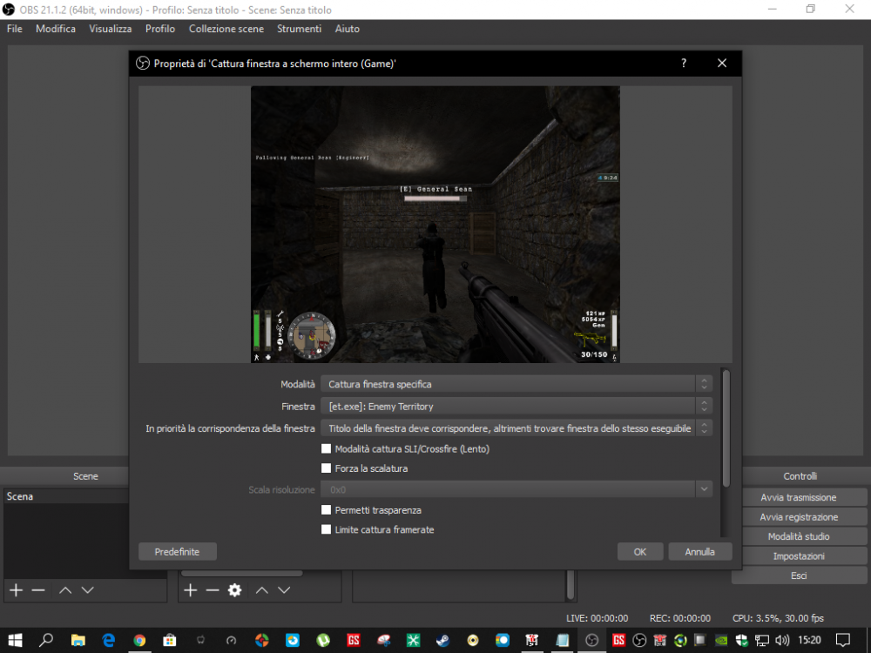
Task: Open In priorità la corrispondenza dropdown
Action: tap(516, 428)
